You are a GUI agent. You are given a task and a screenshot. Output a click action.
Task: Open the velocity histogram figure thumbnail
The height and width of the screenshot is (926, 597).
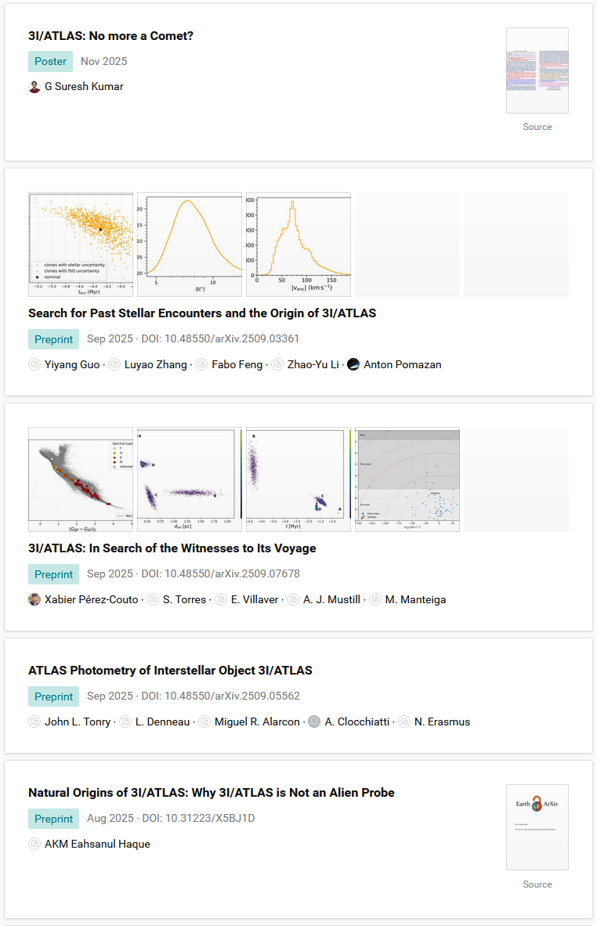[298, 244]
